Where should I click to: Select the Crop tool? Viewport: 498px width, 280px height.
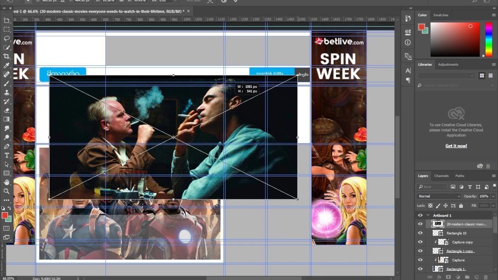tap(7, 56)
